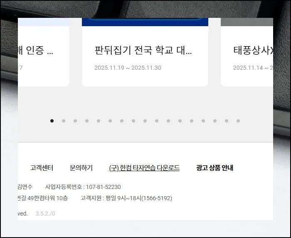Go to the second carousel pagination dot

pos(64,121)
